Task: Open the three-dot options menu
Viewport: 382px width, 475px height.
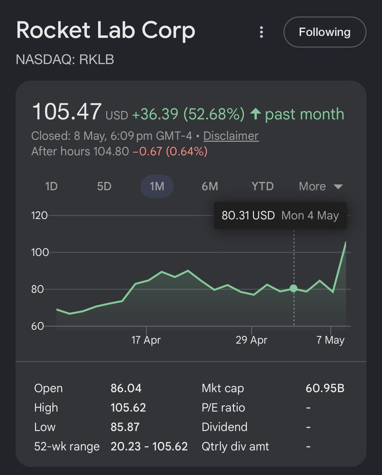Action: click(261, 32)
